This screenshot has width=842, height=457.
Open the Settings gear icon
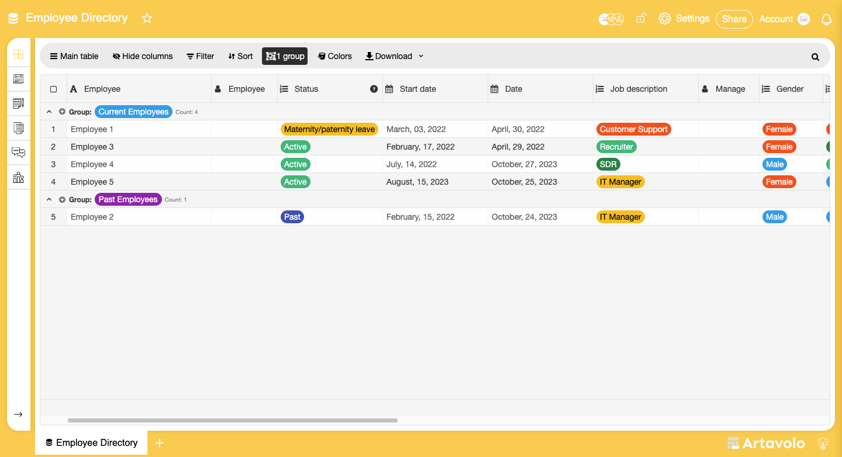[665, 19]
